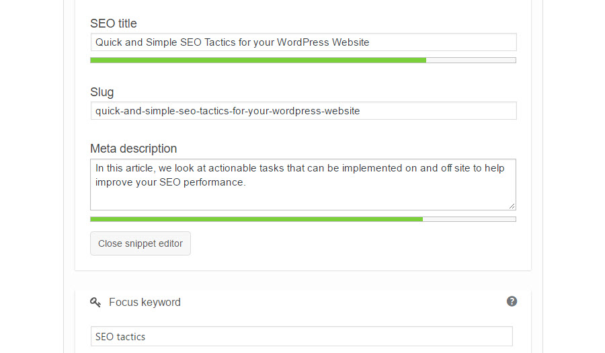This screenshot has width=605, height=353.
Task: Click the unfilled end of Meta description progress bar
Action: [x=470, y=219]
